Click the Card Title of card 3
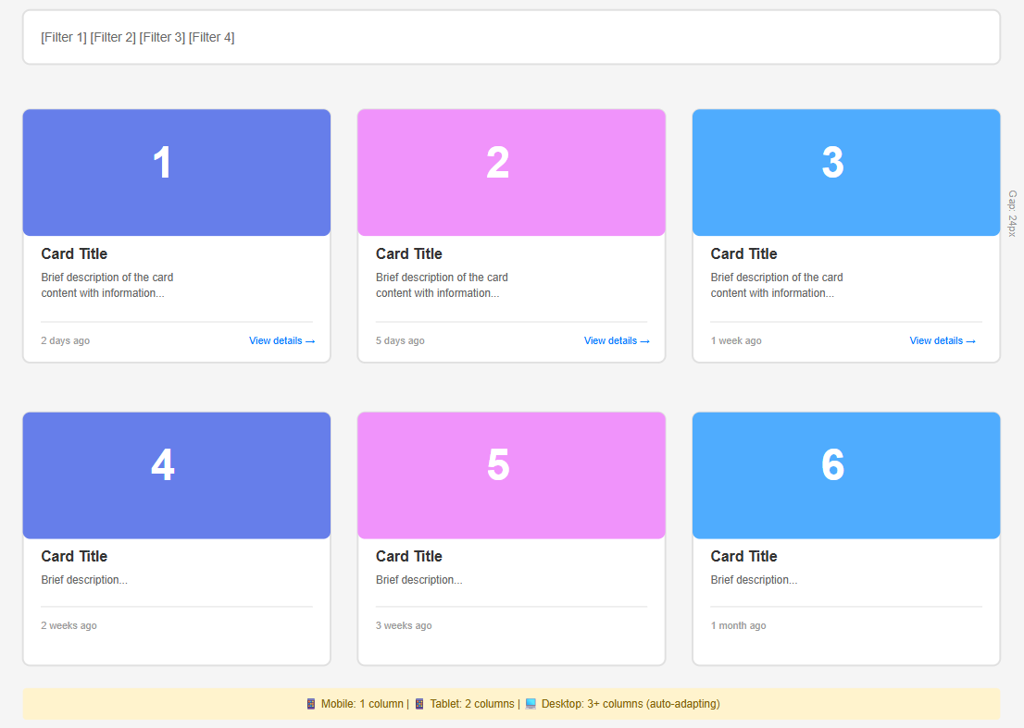The image size is (1024, 728). [x=743, y=253]
